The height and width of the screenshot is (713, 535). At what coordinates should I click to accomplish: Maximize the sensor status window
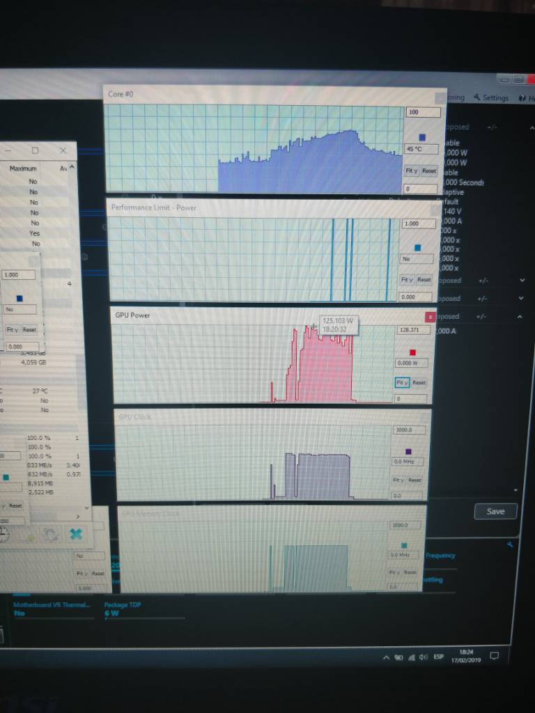35,150
